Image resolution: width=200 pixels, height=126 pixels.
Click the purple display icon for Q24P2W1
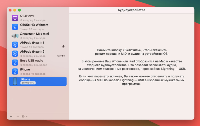pyautogui.click(x=15, y=18)
